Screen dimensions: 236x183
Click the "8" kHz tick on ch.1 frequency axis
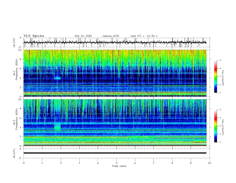click(21, 59)
